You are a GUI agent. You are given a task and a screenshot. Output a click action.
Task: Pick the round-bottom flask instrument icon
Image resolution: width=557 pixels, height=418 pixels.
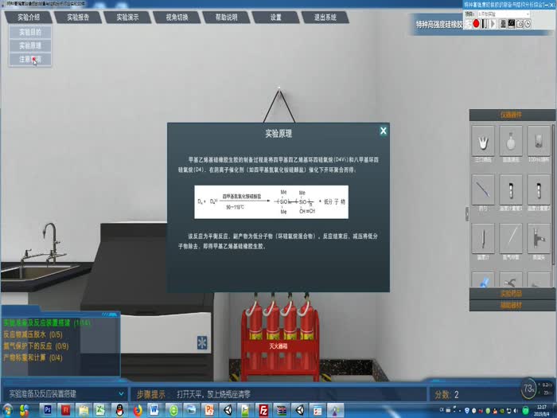pyautogui.click(x=512, y=144)
